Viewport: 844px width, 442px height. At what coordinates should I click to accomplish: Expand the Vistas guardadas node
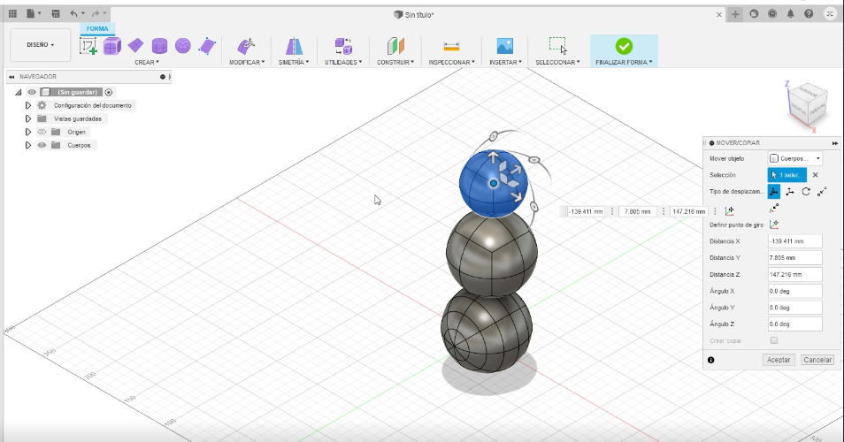(x=28, y=118)
